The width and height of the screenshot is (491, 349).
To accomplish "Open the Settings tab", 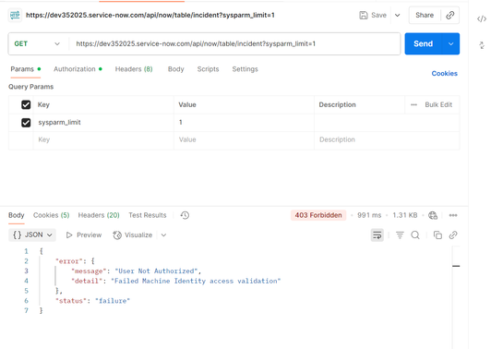I will [245, 69].
